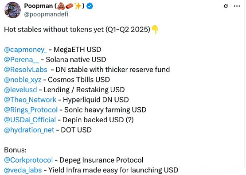Visit the @Perena__ profile mention
Image resolution: width=246 pixels, height=175 pixels.
click(x=22, y=59)
